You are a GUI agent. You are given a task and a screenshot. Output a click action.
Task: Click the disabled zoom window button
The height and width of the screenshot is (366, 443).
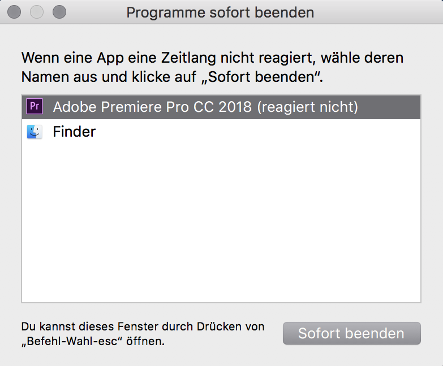tap(59, 12)
